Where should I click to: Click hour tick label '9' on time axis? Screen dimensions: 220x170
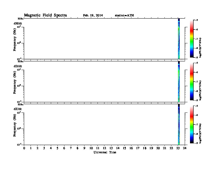[84, 148]
